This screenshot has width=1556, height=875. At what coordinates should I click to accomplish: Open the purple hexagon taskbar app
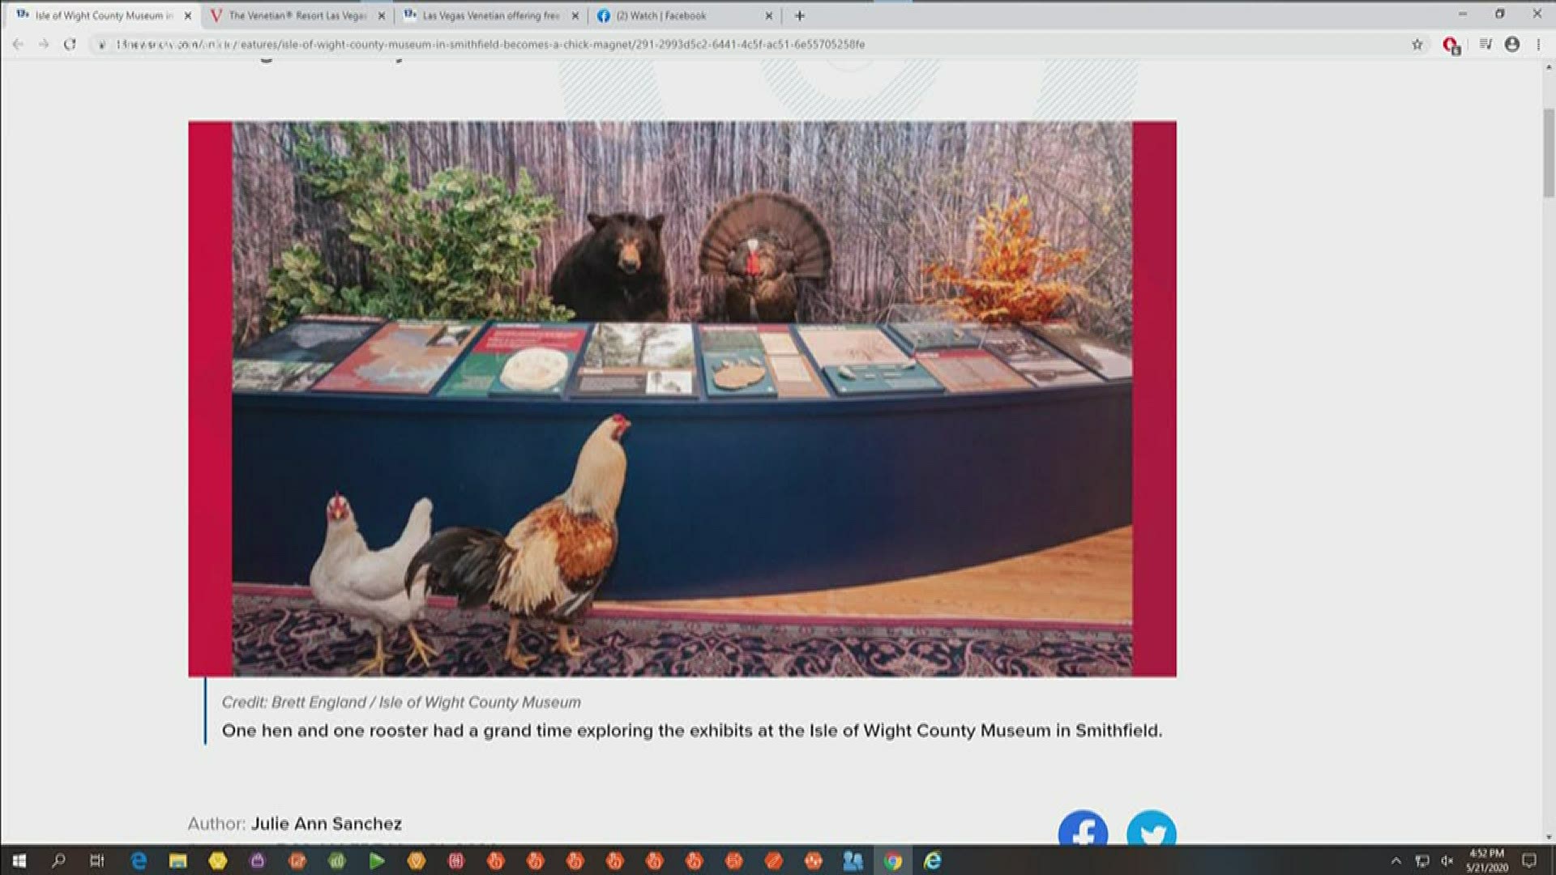point(258,860)
